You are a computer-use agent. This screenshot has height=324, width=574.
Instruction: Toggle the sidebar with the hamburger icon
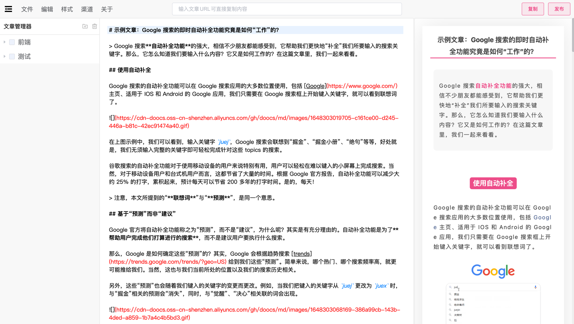[x=8, y=9]
